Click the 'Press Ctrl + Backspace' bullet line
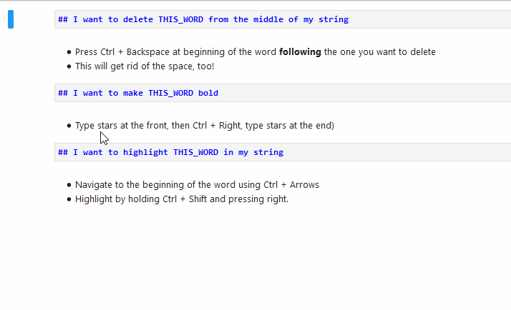This screenshot has height=310, width=511. point(215,52)
